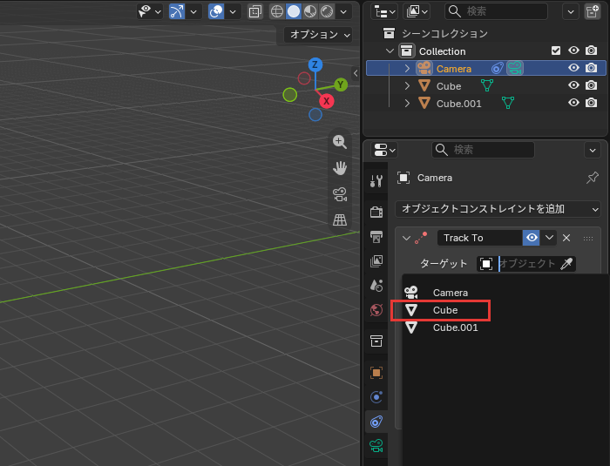Open the gizmo options dropdown arrow
The width and height of the screenshot is (610, 466).
coord(193,11)
